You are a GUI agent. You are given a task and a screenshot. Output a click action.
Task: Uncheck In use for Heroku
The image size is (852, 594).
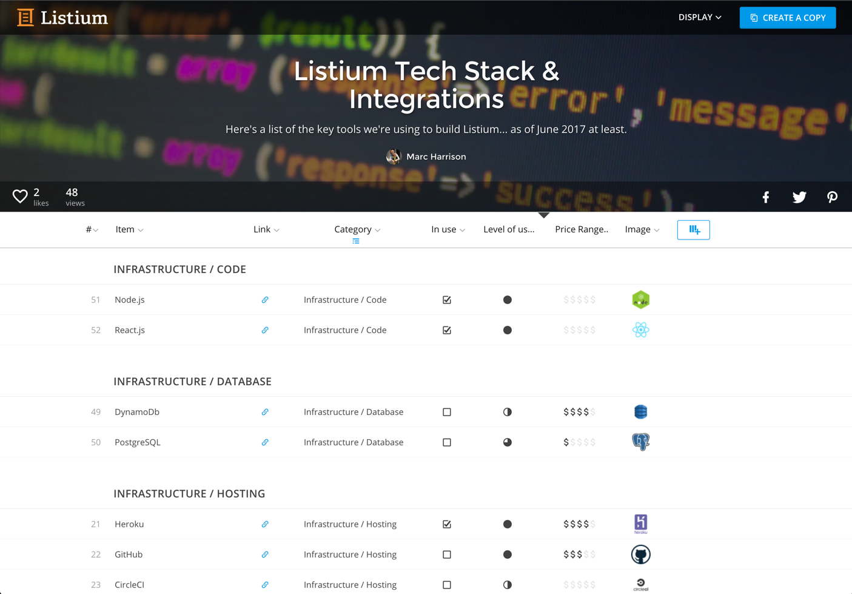[447, 524]
